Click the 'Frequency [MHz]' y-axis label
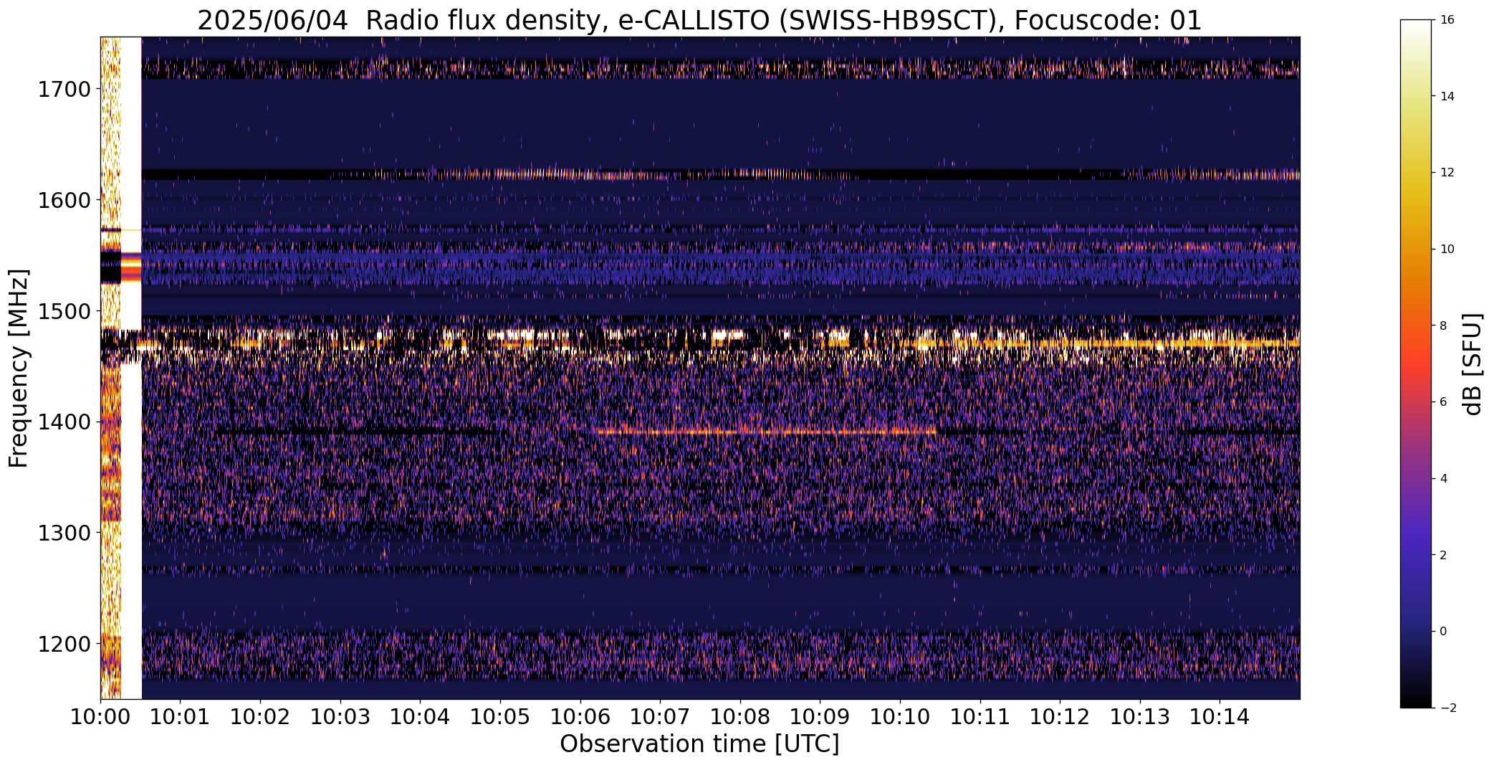Viewport: 1494px width, 765px height. point(19,368)
